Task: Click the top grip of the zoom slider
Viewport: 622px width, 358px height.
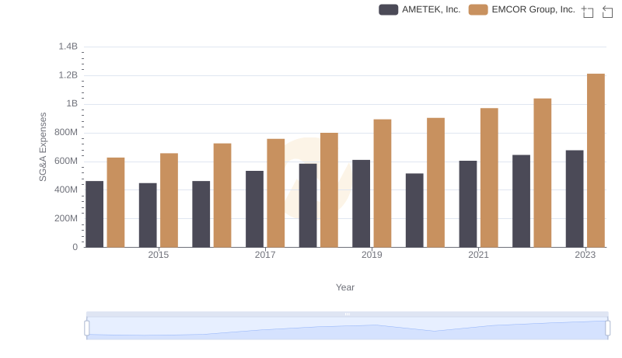Action: pos(347,314)
